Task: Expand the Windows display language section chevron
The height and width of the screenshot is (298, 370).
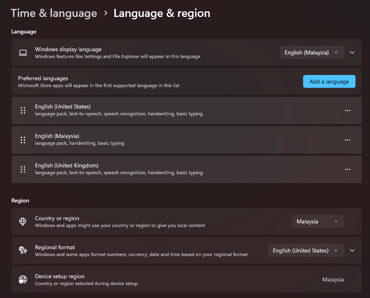Action: 352,52
